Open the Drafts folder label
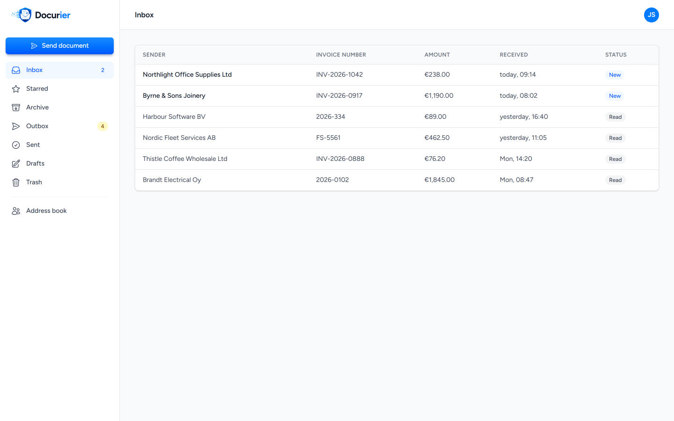The image size is (674, 421). click(x=35, y=164)
